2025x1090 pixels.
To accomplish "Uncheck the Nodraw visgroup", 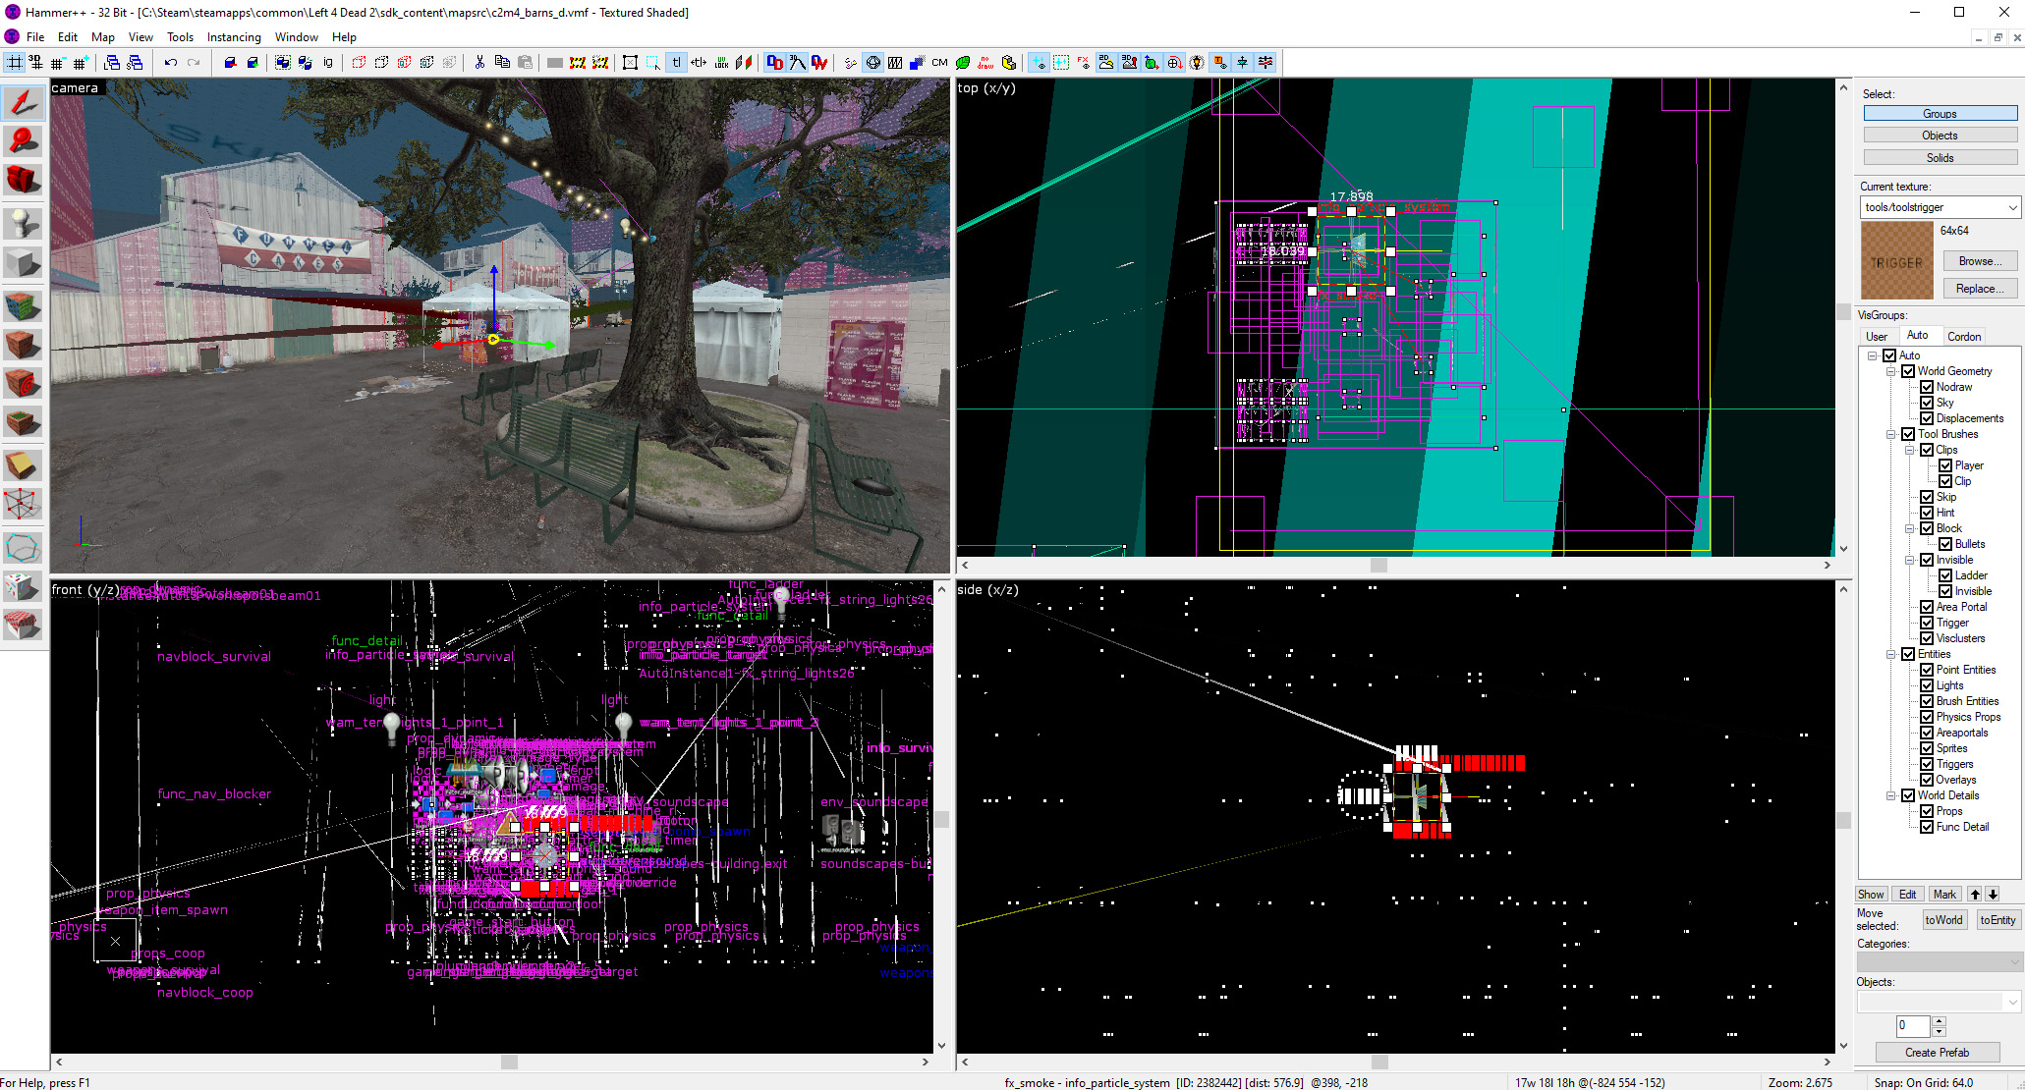I will pos(1927,387).
